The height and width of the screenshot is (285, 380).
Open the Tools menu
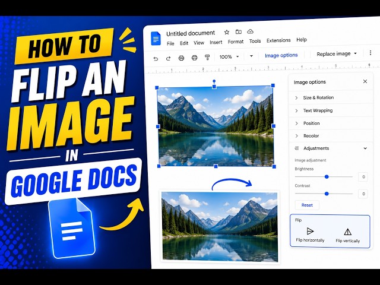255,41
